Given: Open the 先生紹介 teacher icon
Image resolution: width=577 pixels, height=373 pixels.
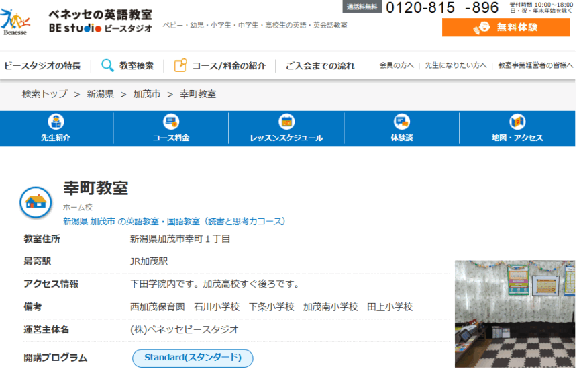Looking at the screenshot, I should [56, 122].
